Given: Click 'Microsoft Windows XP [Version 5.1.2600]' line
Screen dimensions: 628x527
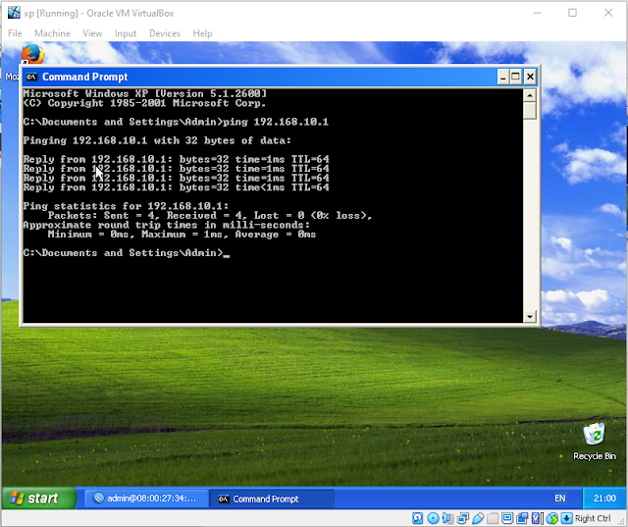Looking at the screenshot, I should click(144, 93).
